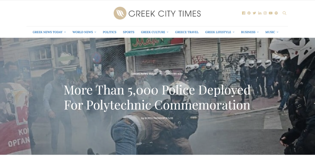Screen dimensions: 315x165
Task: Open the Spotify icon in header
Action: pyautogui.click(x=276, y=13)
